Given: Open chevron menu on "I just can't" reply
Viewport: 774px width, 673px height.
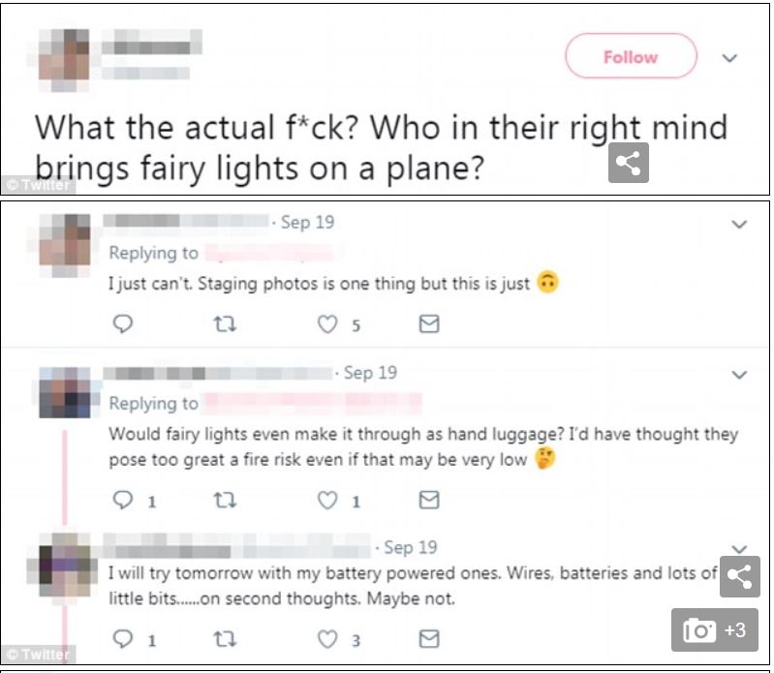Looking at the screenshot, I should [x=739, y=225].
